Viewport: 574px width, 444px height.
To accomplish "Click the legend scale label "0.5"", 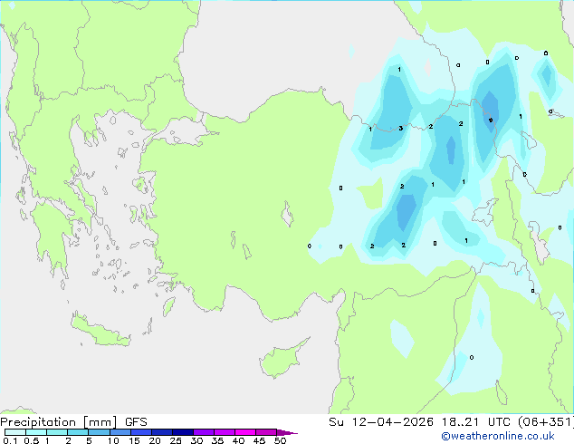I will pyautogui.click(x=32, y=440).
